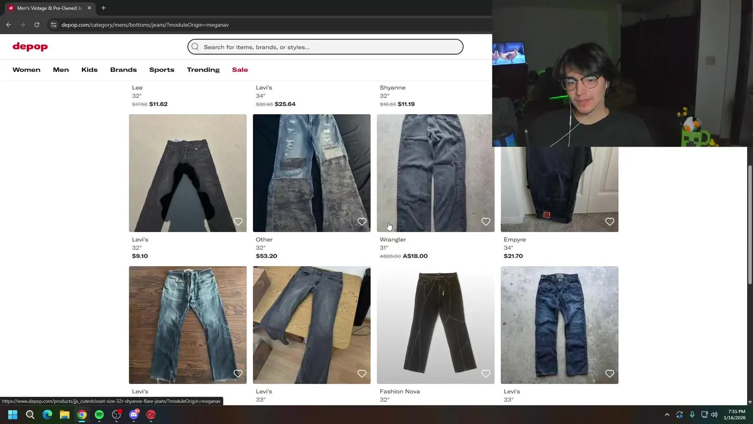Image resolution: width=753 pixels, height=424 pixels.
Task: Open the black Levi's $9.10 photo
Action: 188,173
